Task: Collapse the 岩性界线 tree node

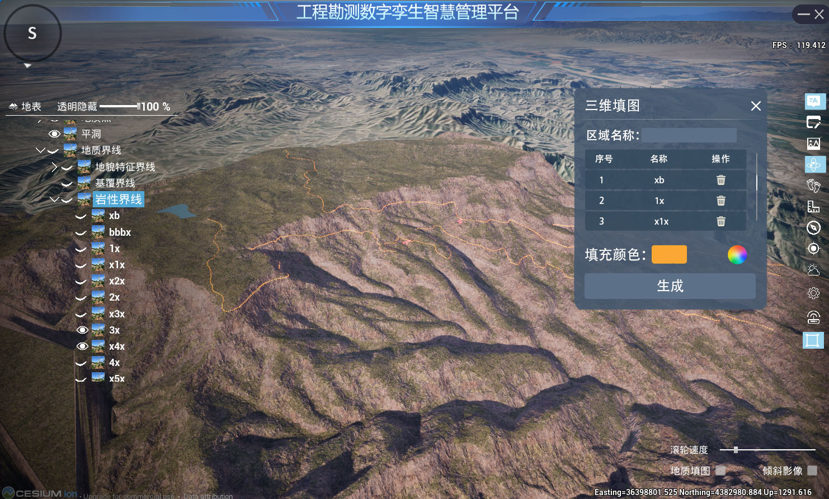Action: click(x=54, y=199)
